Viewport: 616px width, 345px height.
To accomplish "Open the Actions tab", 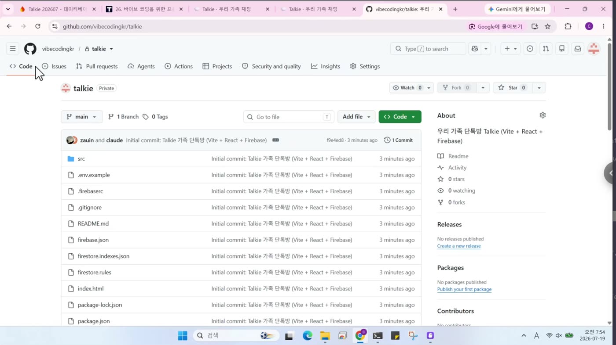I will pos(179,66).
